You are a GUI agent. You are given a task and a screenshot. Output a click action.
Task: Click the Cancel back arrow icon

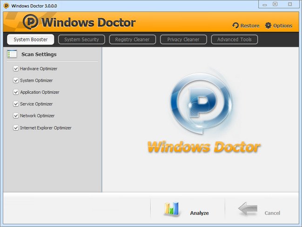(247, 209)
